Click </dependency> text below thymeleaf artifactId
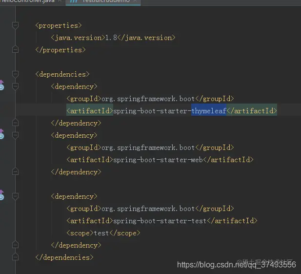The height and width of the screenshot is (274, 301). coord(76,123)
